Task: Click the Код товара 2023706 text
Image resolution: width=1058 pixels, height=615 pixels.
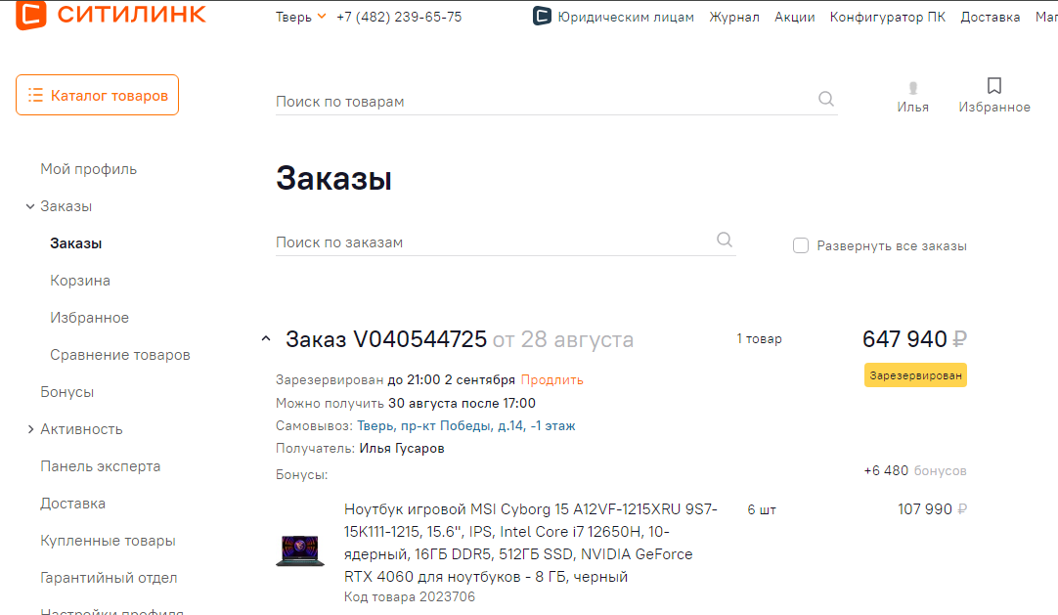Action: pyautogui.click(x=410, y=596)
